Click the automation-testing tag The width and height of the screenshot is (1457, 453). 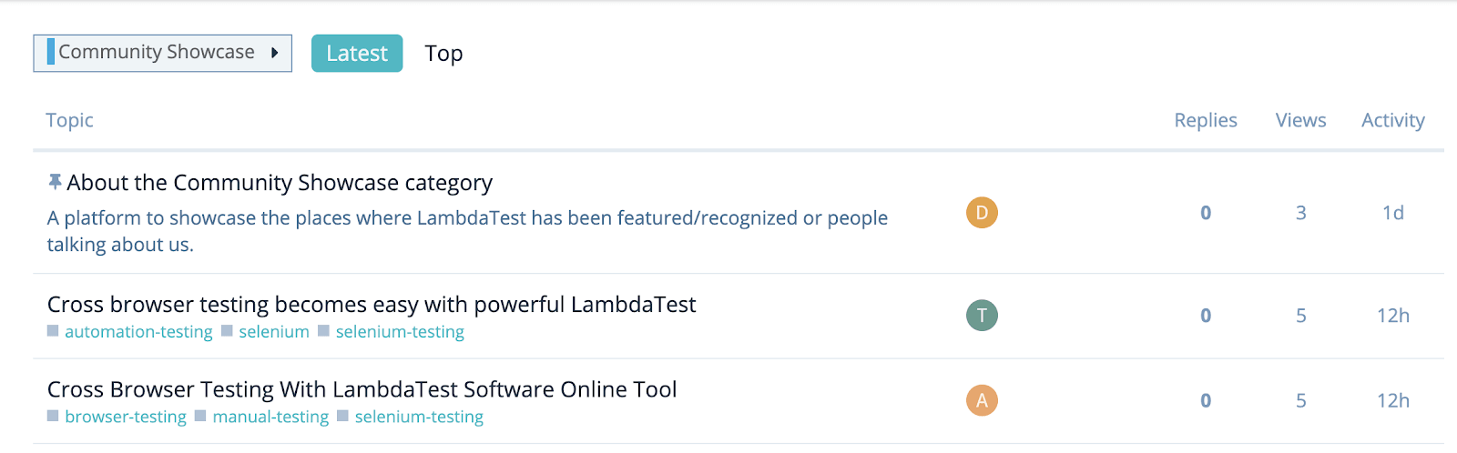[138, 332]
